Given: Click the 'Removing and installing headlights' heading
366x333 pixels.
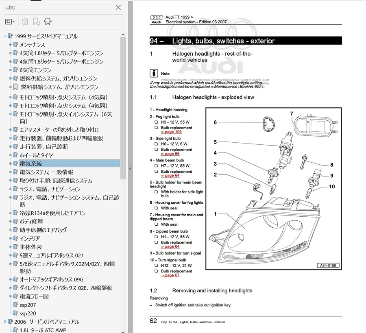Looking at the screenshot, I should point(212,291).
